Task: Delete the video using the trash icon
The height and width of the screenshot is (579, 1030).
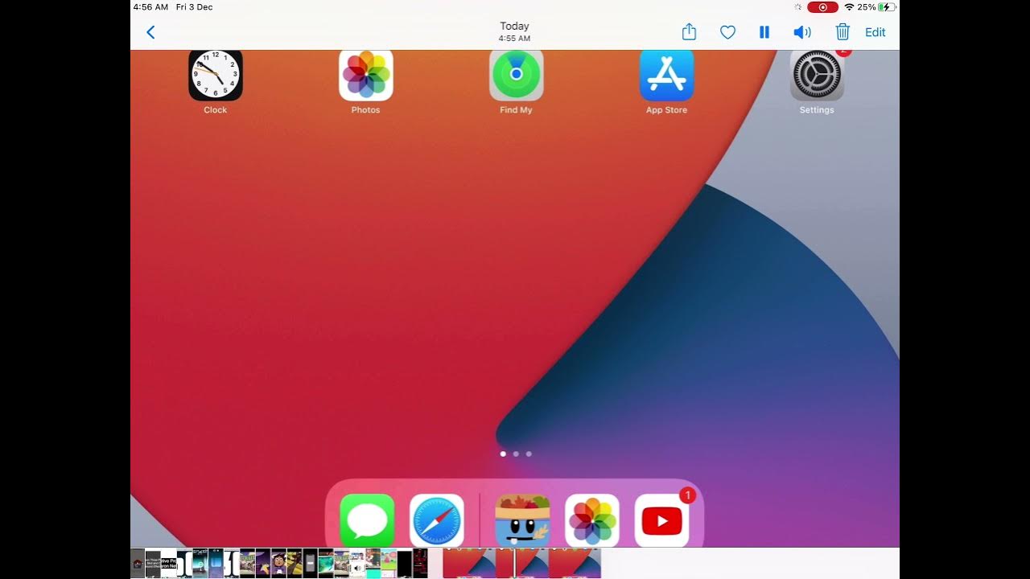Action: tap(843, 32)
